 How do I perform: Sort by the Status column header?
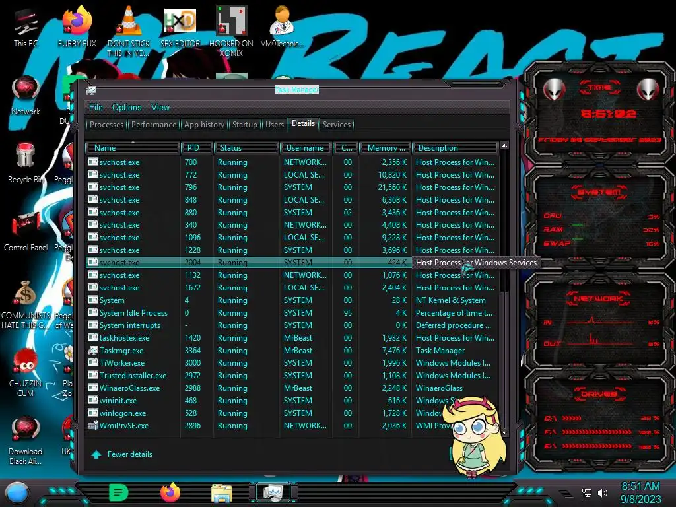click(x=246, y=148)
